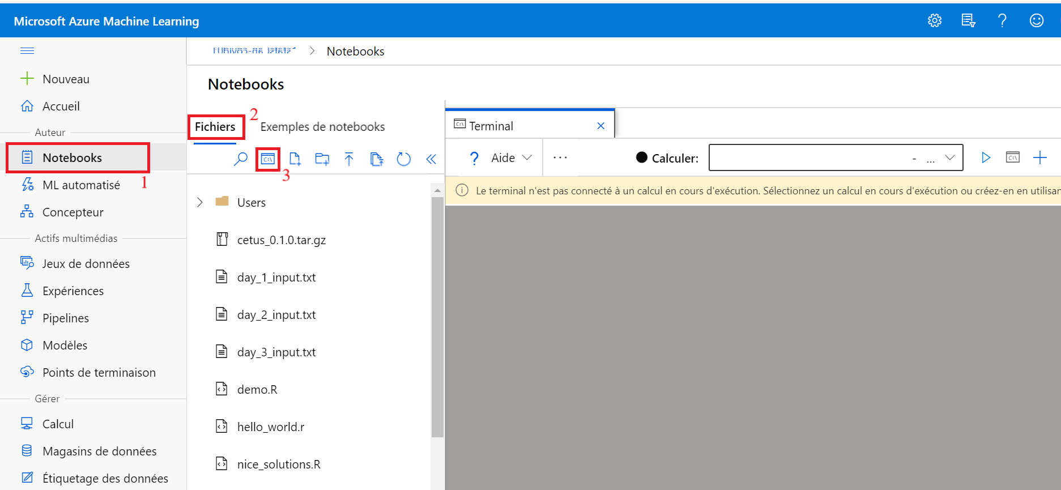Viewport: 1061px width, 490px height.
Task: Click the search files magnifier icon
Action: pos(241,159)
